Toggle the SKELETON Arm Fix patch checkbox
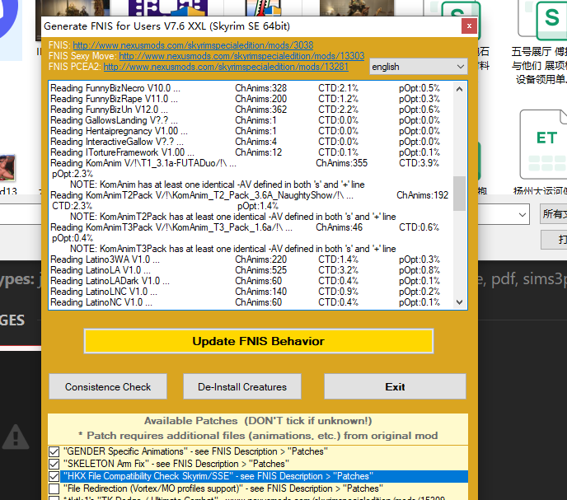567x500 pixels. (54, 464)
